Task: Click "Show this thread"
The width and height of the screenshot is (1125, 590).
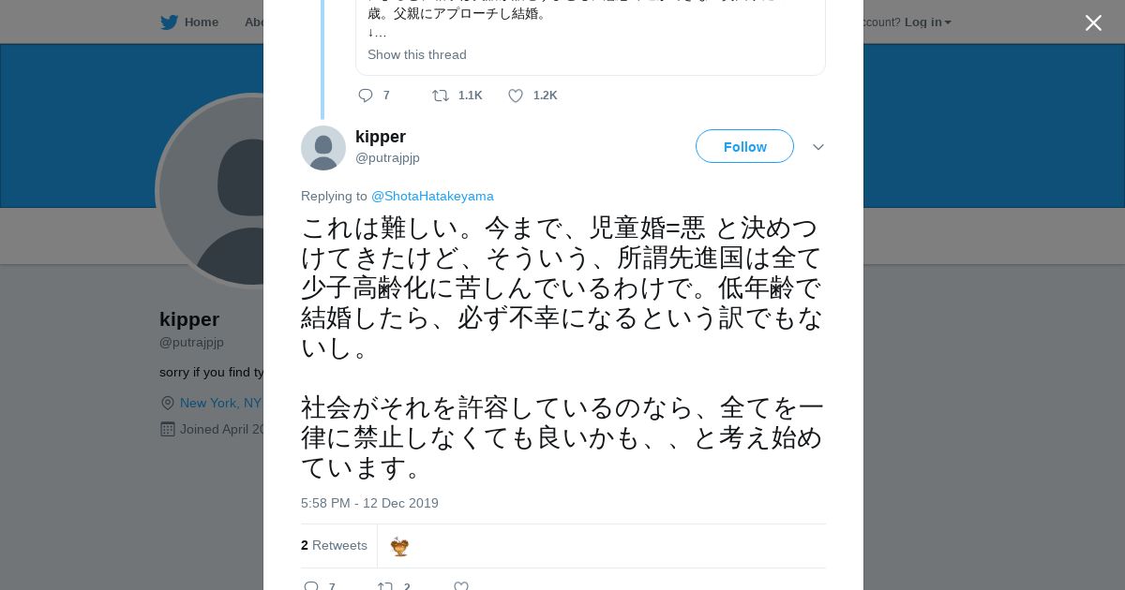Action: coord(417,54)
